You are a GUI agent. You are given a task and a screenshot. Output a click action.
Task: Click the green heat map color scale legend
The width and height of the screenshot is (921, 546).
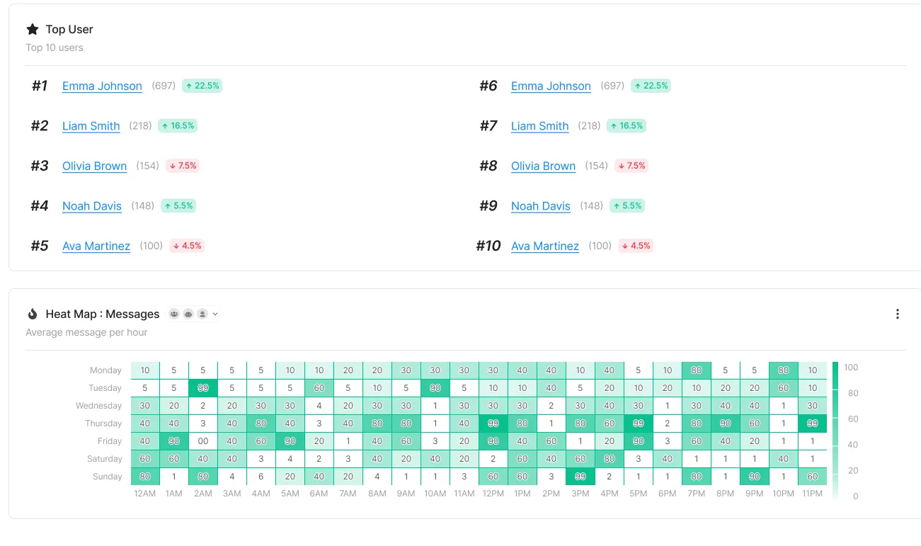[x=835, y=432]
